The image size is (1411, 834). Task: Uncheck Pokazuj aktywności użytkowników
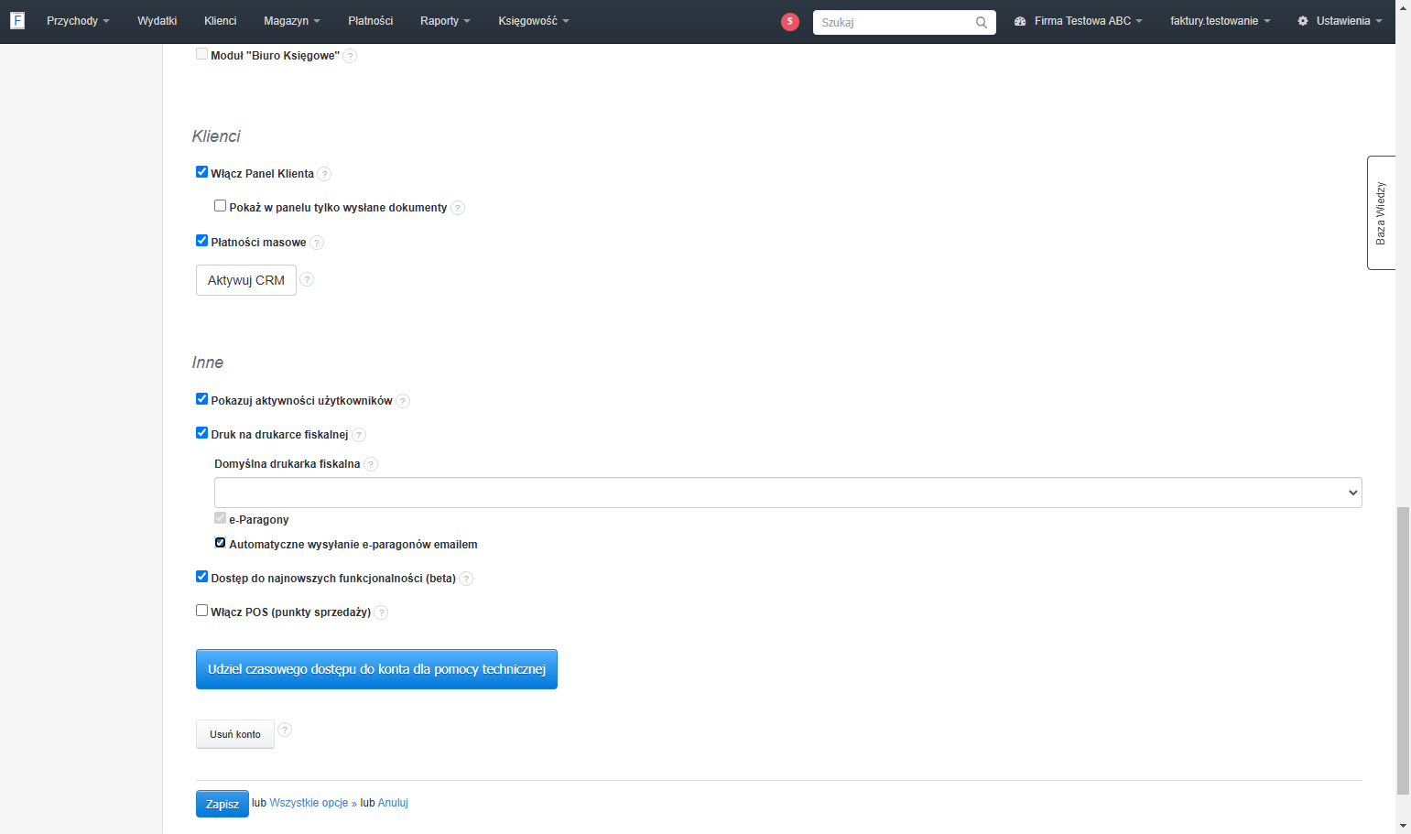[201, 399]
